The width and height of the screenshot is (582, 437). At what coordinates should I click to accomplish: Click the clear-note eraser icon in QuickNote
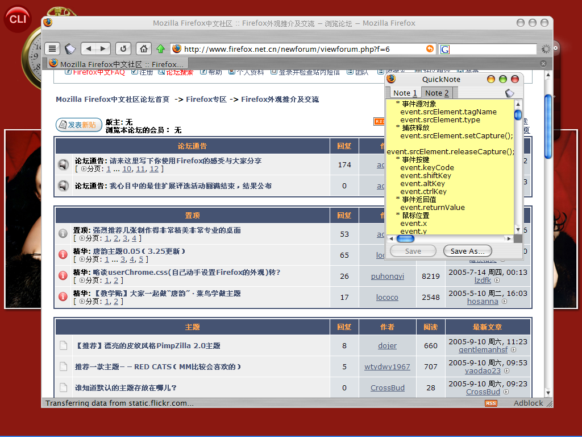pos(510,93)
